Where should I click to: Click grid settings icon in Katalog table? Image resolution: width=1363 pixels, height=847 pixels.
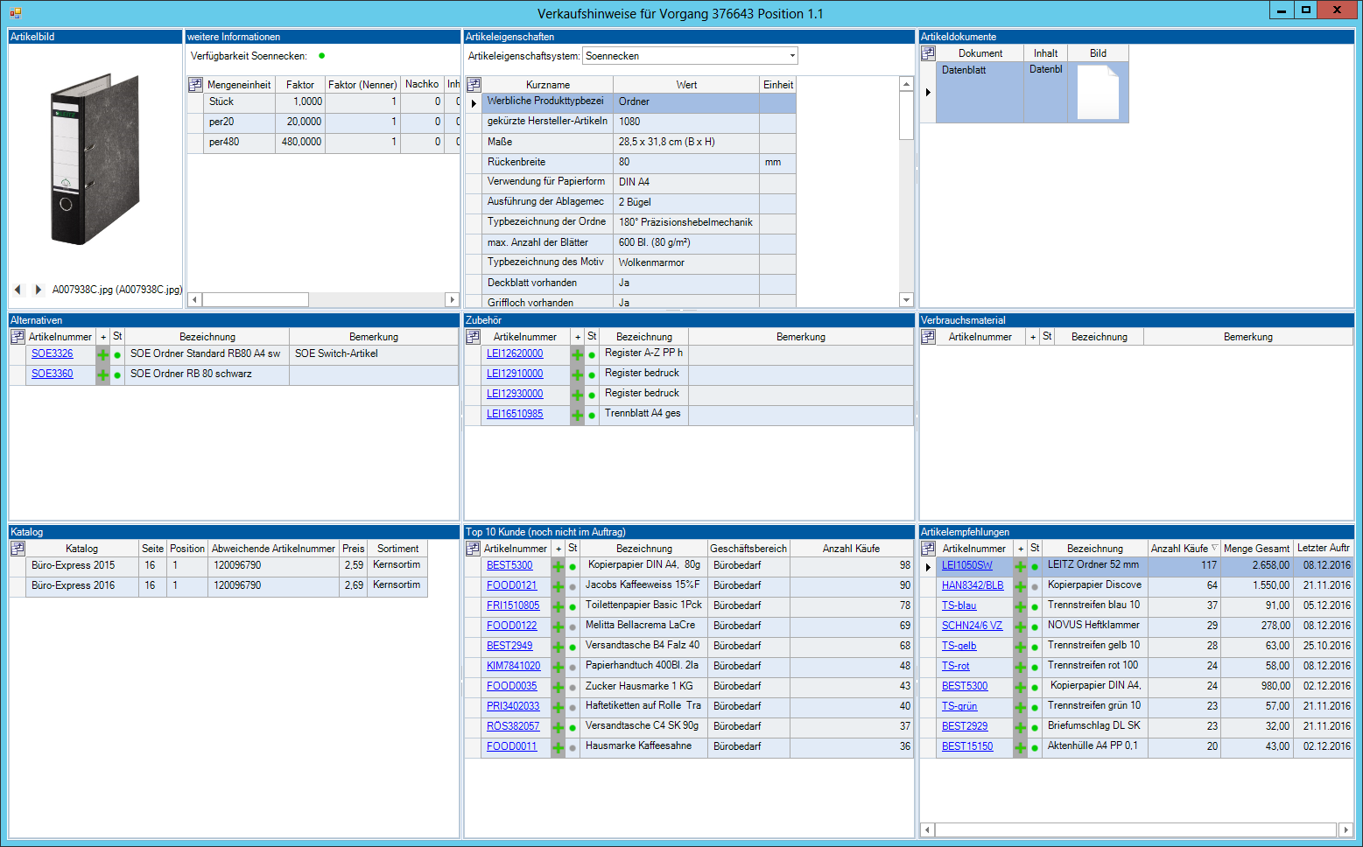click(x=18, y=549)
